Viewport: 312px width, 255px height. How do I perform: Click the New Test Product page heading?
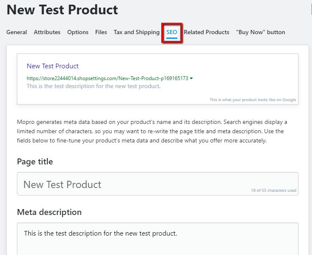click(x=62, y=10)
